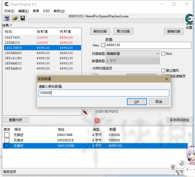Click the input method 中 tray icon

click(173, 167)
